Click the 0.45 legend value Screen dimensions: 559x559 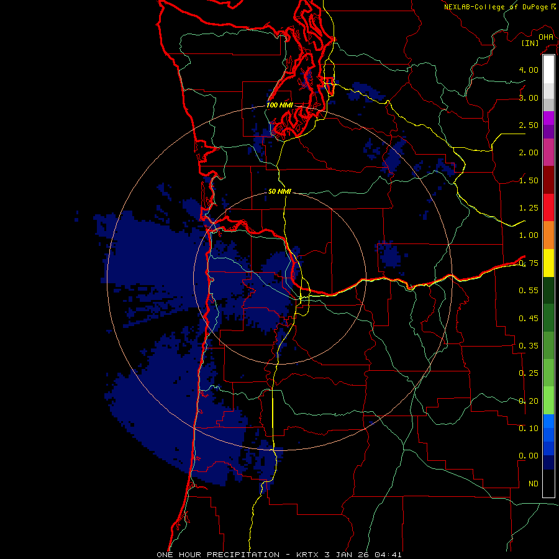(529, 318)
